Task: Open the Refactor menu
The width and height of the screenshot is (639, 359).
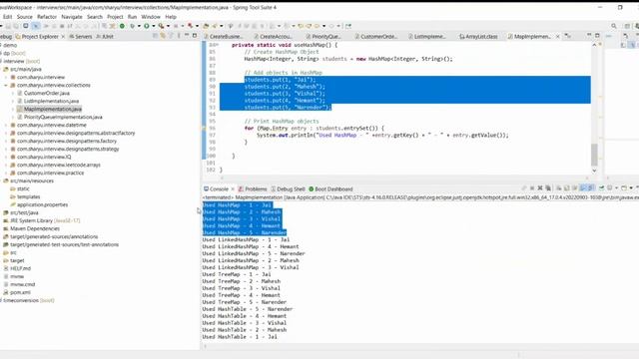Action: 47,17
